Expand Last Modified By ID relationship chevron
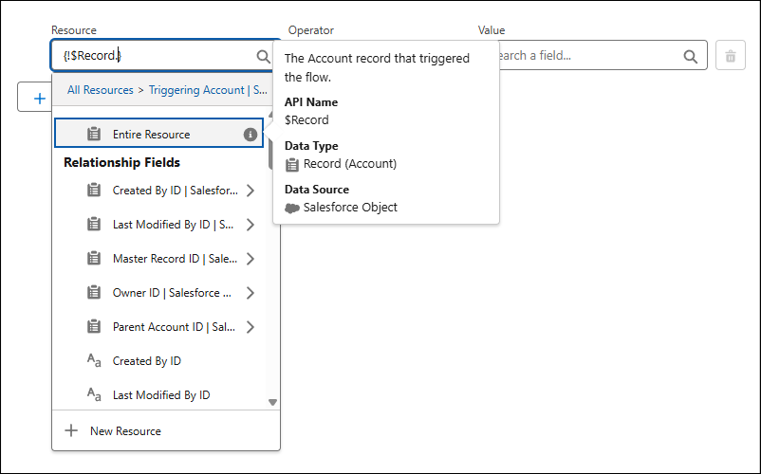Image resolution: width=761 pixels, height=474 pixels. (x=251, y=225)
